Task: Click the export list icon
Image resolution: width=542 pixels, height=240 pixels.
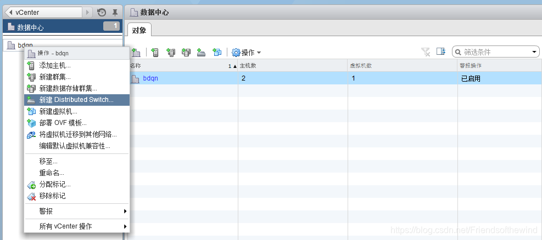Action: click(441, 52)
